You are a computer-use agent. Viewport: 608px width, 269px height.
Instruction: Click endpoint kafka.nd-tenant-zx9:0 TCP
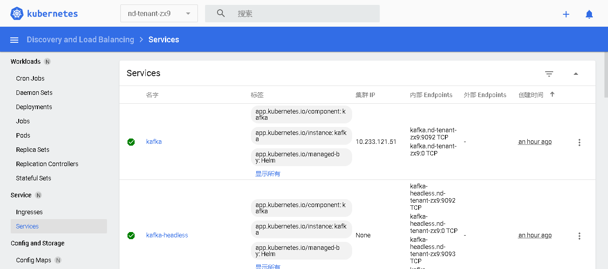(x=433, y=150)
